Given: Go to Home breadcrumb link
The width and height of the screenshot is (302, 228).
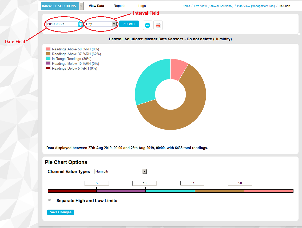Looking at the screenshot, I should point(186,6).
